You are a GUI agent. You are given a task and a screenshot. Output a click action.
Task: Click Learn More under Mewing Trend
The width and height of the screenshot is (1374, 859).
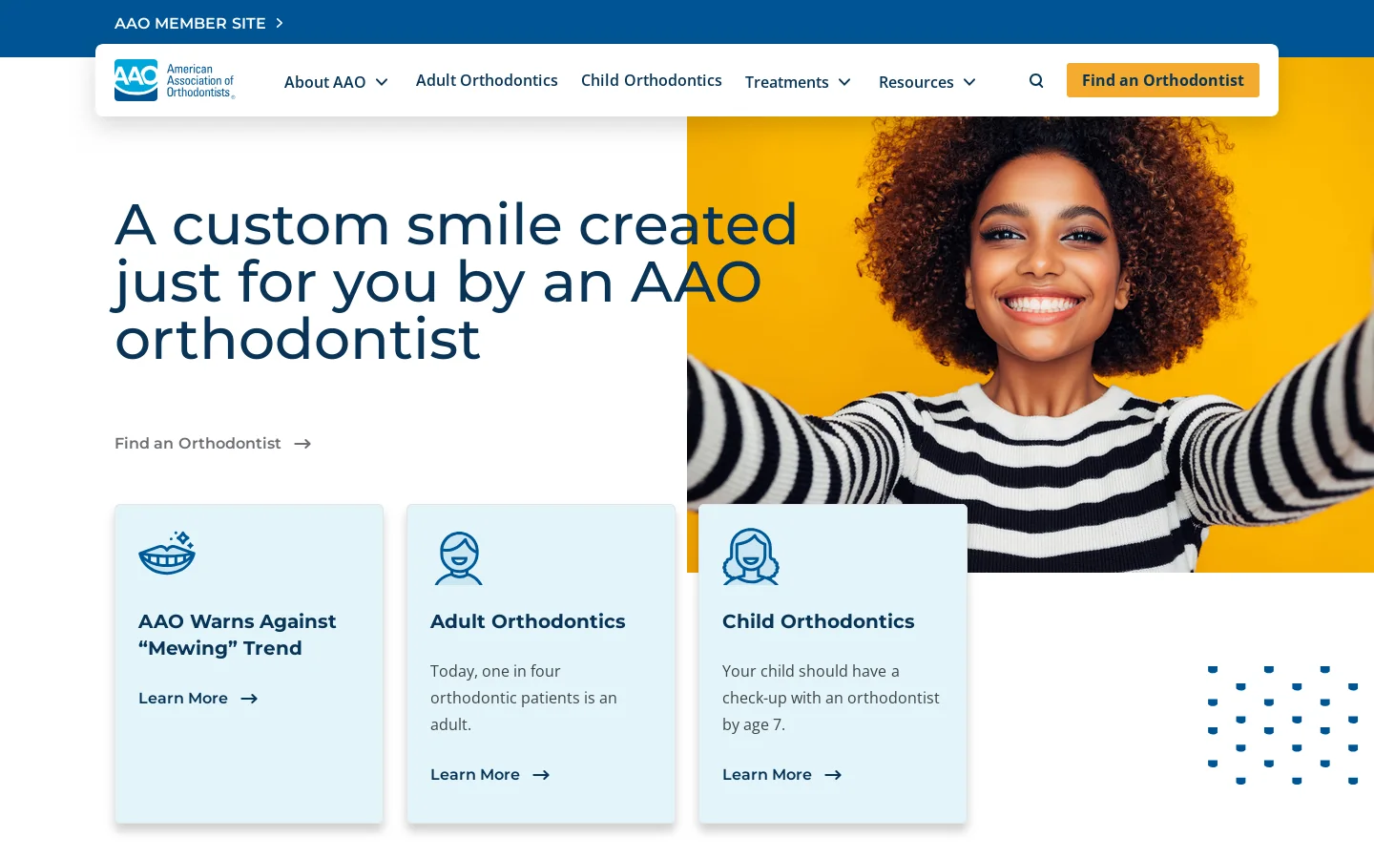pos(183,699)
